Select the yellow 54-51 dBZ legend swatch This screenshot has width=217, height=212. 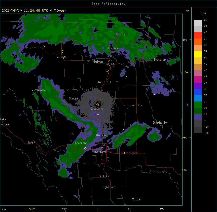pyautogui.click(x=198, y=54)
